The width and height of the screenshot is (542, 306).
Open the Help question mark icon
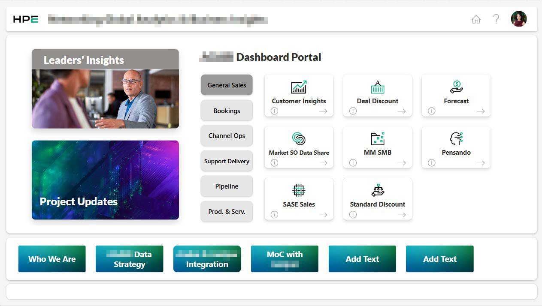point(497,19)
